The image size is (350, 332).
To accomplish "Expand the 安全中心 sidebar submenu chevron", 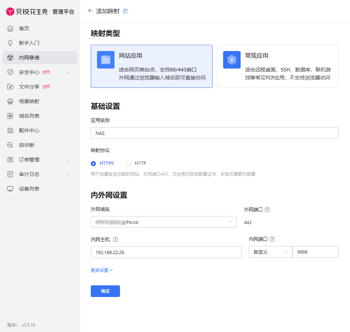I will pyautogui.click(x=68, y=73).
